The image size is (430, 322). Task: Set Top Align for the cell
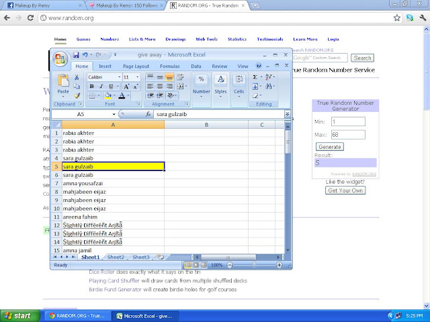tap(150, 77)
